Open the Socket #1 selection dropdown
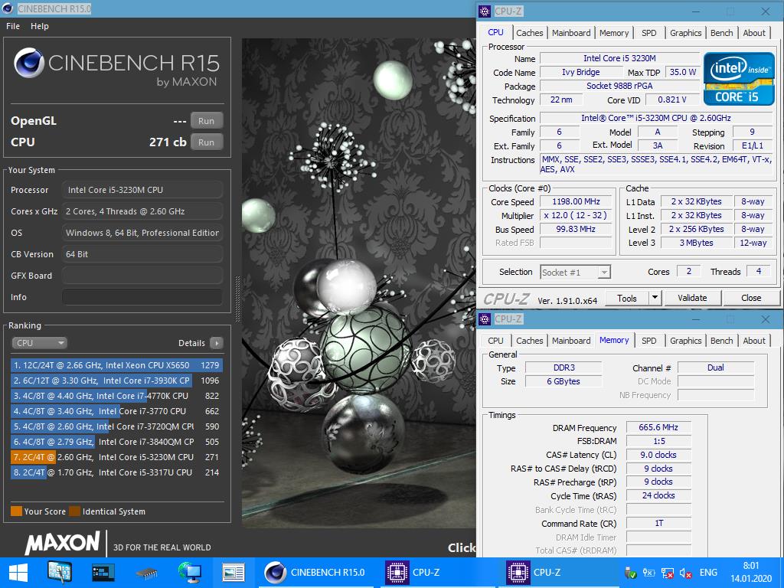Viewport: 784px width, 588px height. (x=576, y=273)
